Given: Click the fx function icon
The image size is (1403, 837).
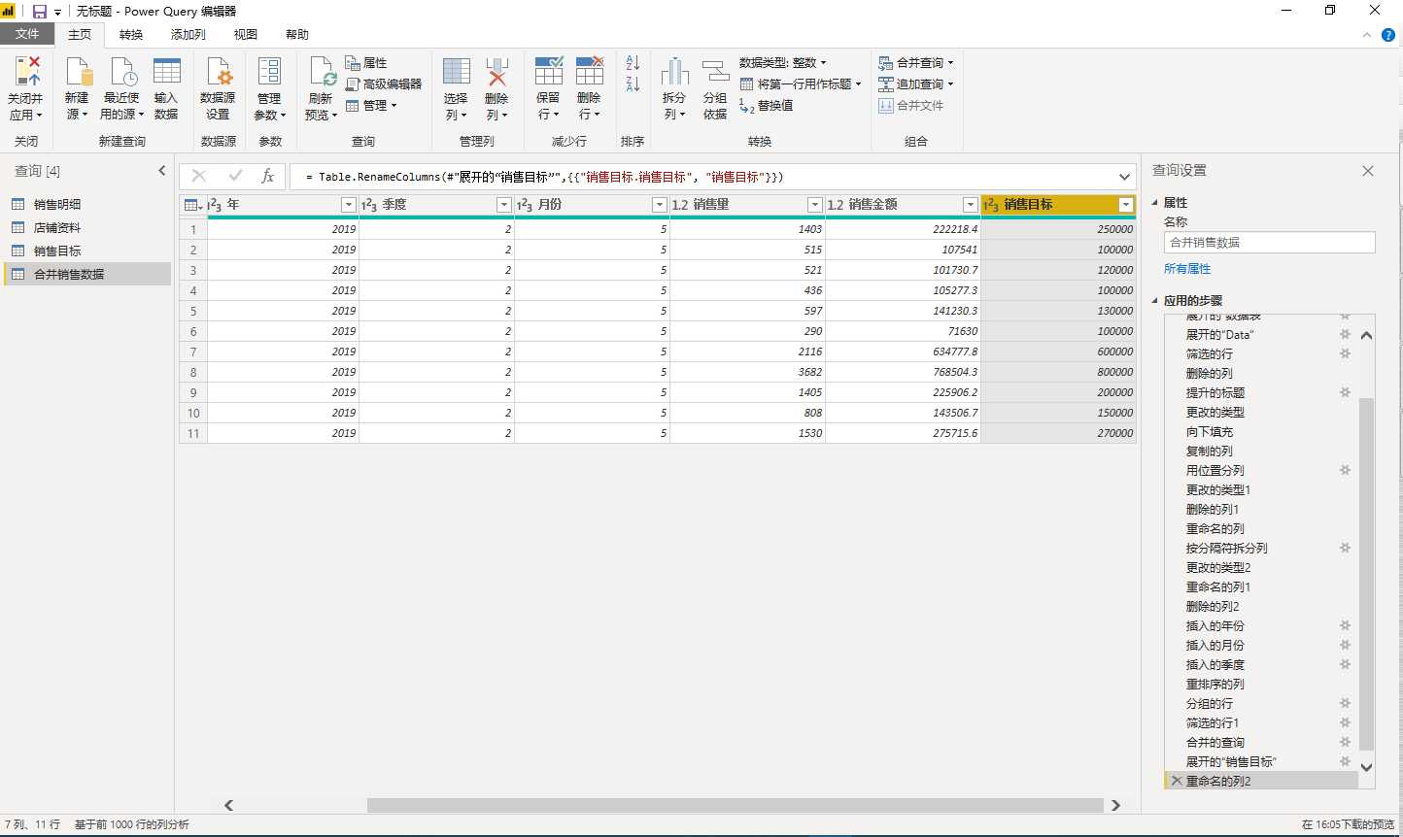Looking at the screenshot, I should coord(268,176).
